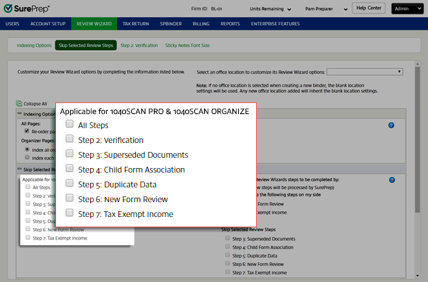428x282 pixels.
Task: Open the Units Remaining dropdown
Action: (x=270, y=9)
